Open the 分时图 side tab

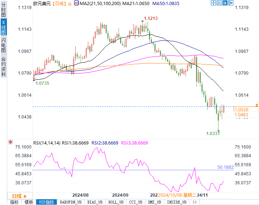[3, 9]
